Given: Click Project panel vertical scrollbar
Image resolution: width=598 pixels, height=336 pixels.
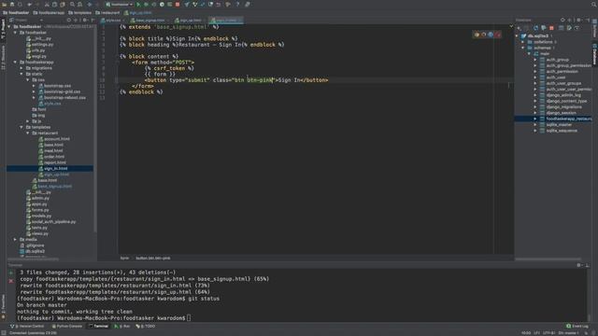Looking at the screenshot, I should pos(95,130).
